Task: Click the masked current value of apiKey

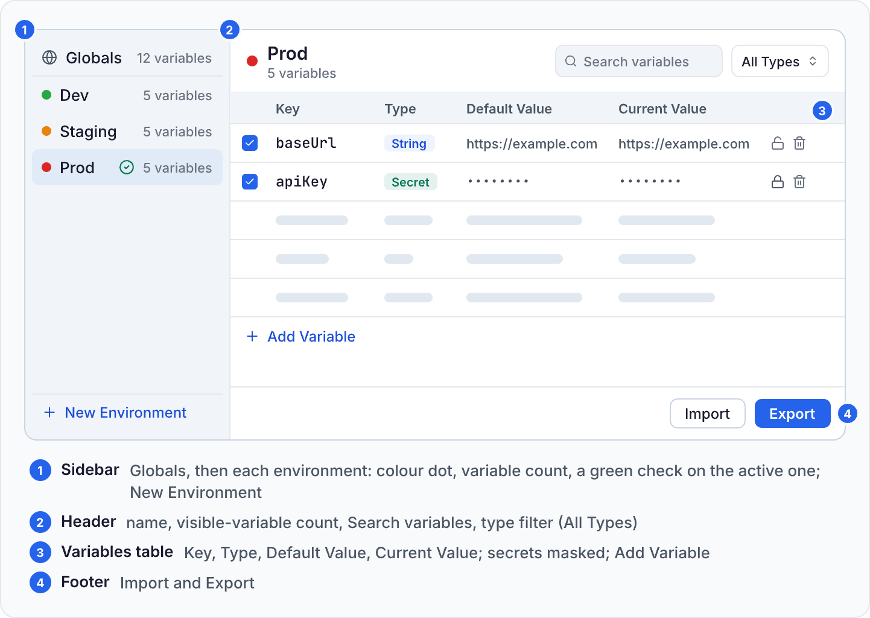Action: click(x=650, y=181)
